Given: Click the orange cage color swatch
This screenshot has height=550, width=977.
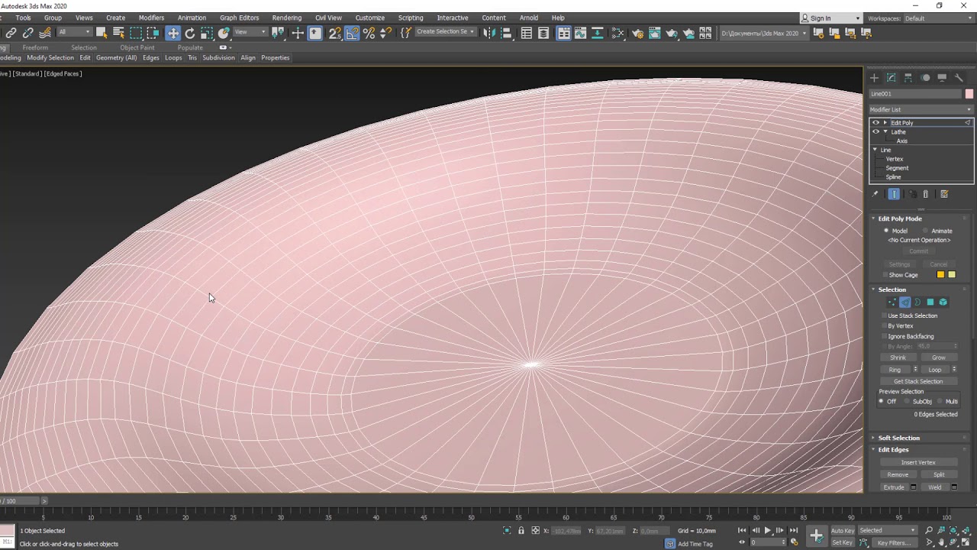Looking at the screenshot, I should [x=940, y=275].
